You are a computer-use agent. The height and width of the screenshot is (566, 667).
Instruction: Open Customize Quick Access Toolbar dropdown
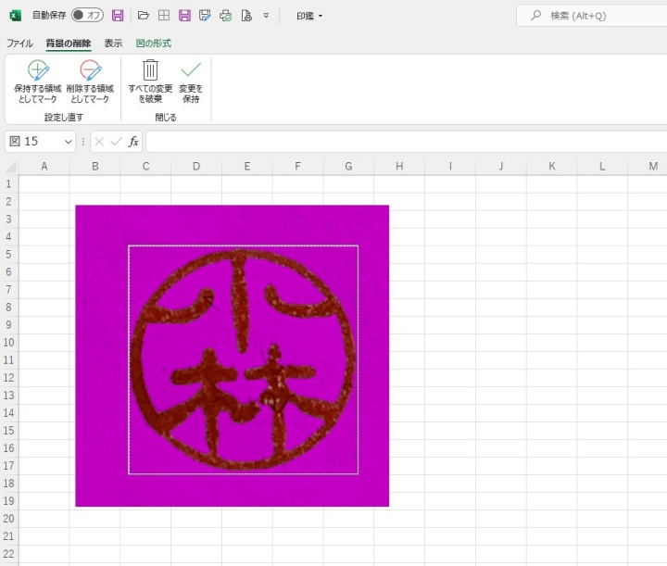(x=266, y=16)
